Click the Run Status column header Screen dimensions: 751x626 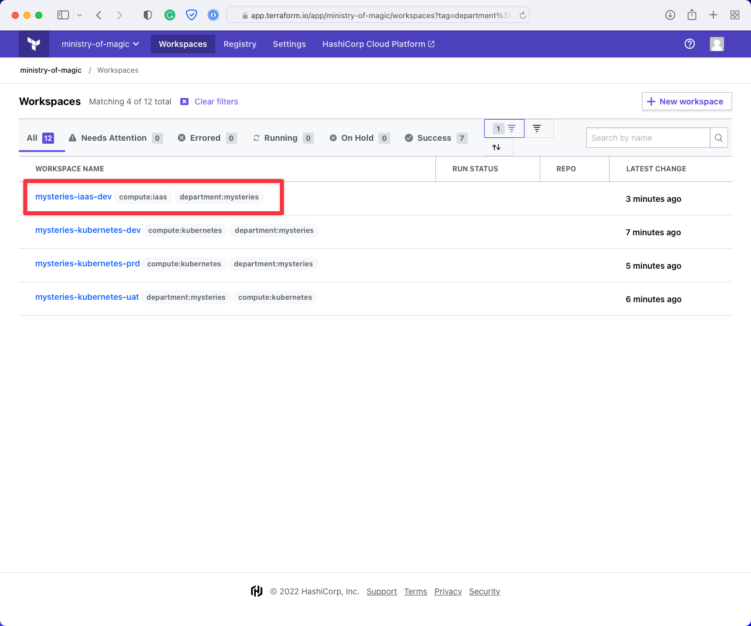475,169
